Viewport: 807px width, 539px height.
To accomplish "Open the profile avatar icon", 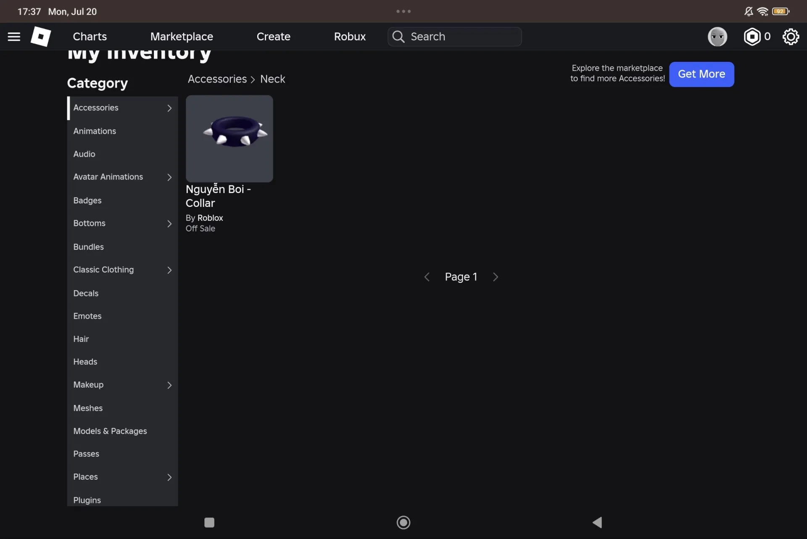I will tap(717, 37).
